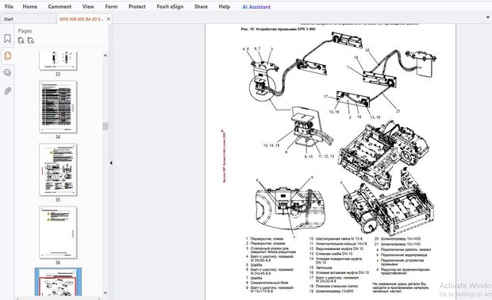The height and width of the screenshot is (300, 492).
Task: Launch the AI Assistant tab
Action: [256, 6]
